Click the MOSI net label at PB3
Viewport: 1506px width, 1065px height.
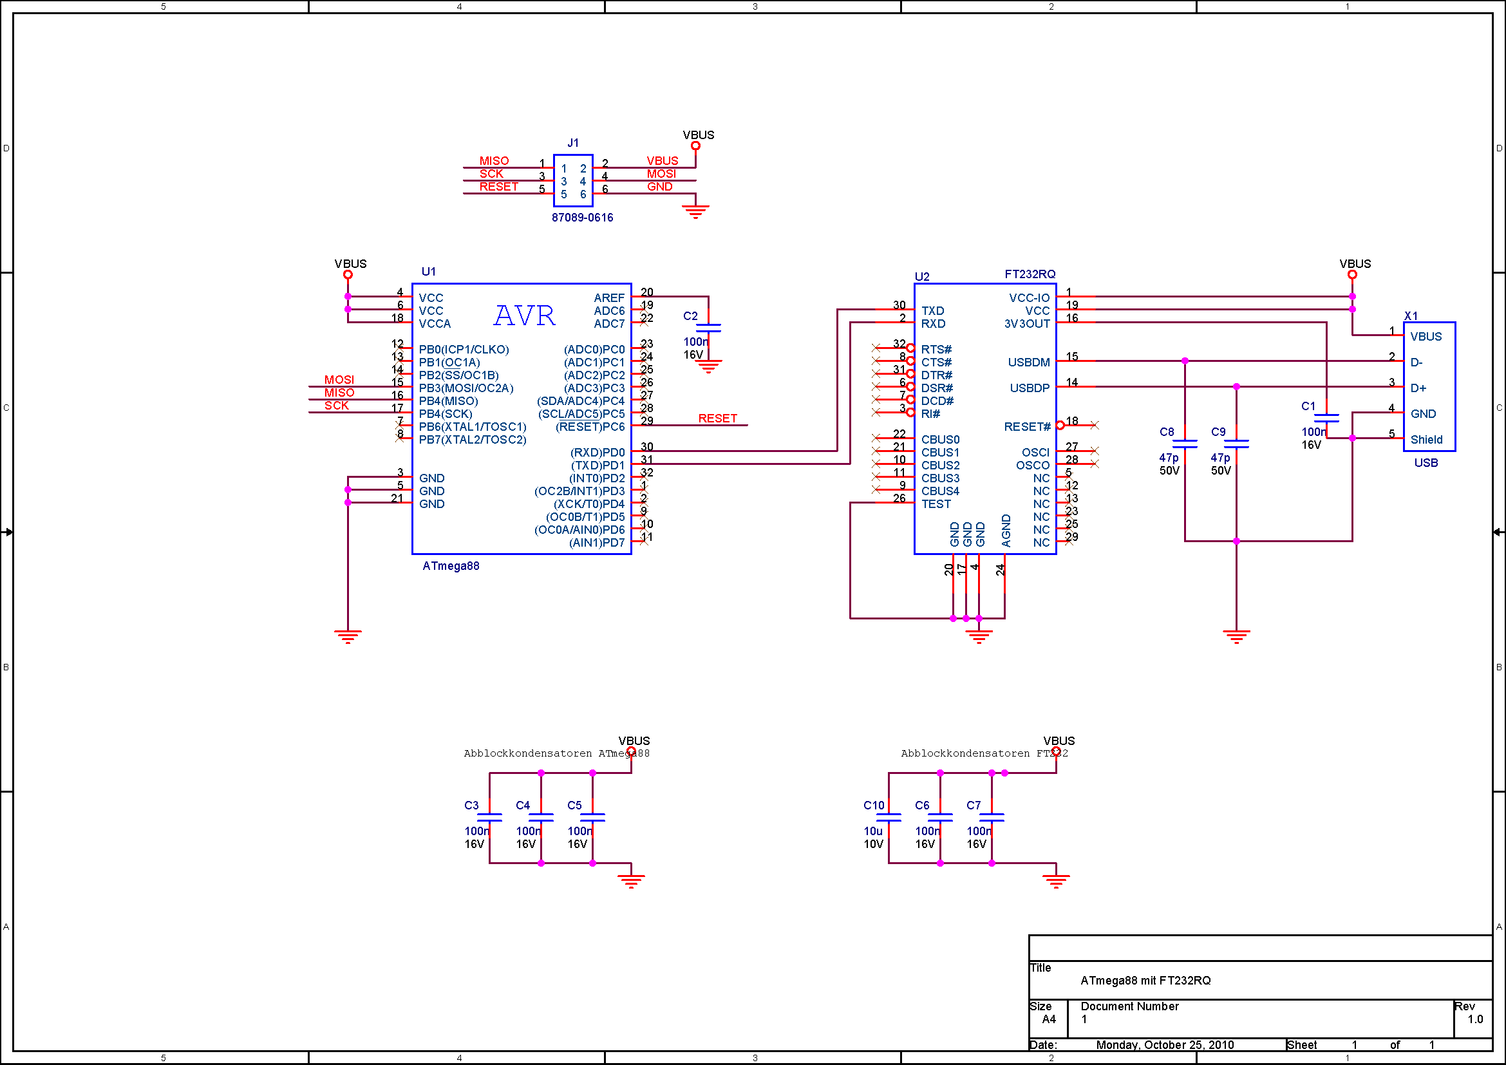(339, 380)
